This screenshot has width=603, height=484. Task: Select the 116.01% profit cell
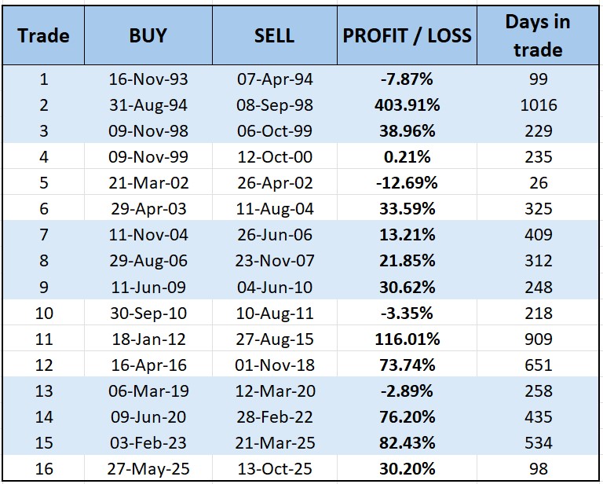(x=407, y=339)
